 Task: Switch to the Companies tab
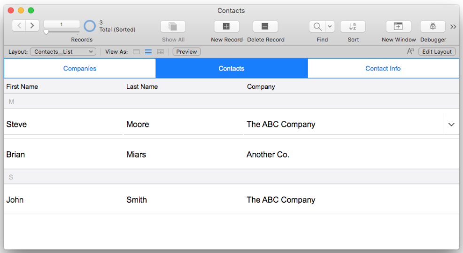tap(80, 68)
